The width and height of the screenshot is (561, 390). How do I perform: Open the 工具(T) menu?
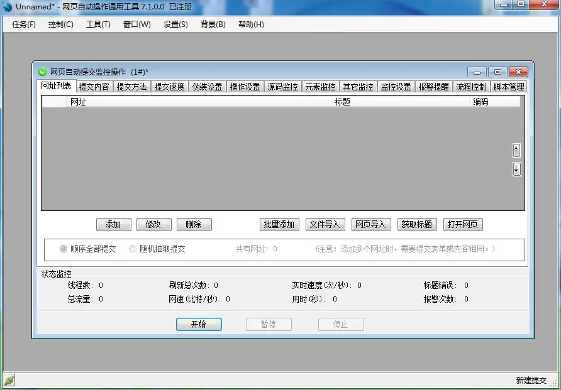click(x=98, y=24)
